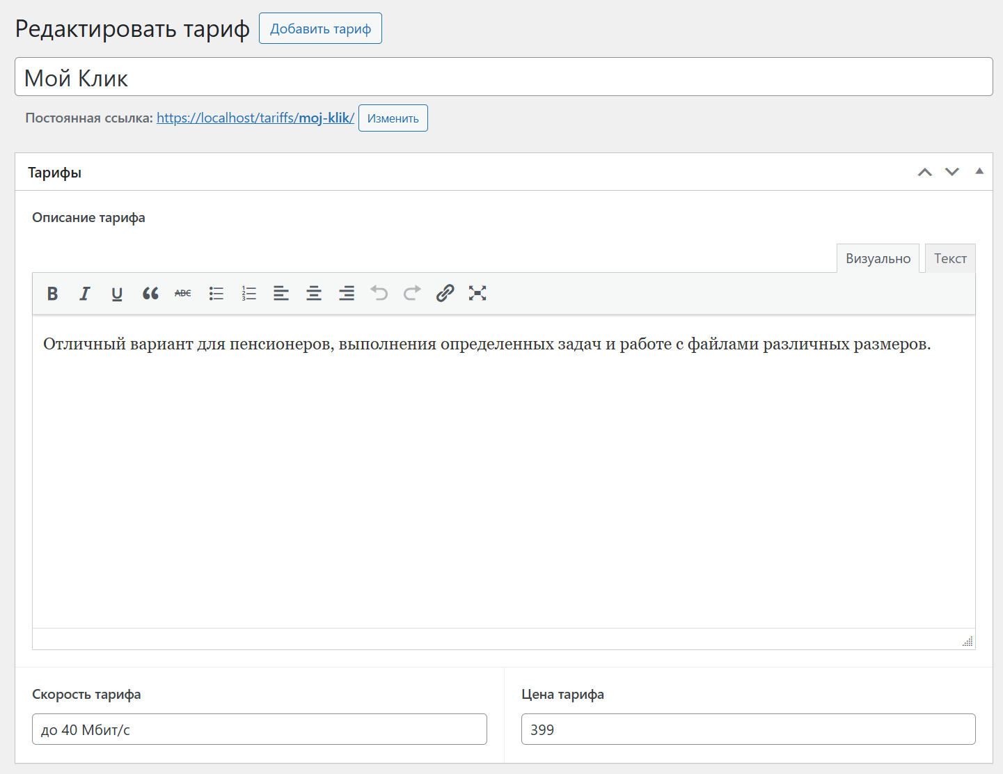Apply strikethrough formatting
Image resolution: width=1003 pixels, height=774 pixels.
tap(183, 294)
